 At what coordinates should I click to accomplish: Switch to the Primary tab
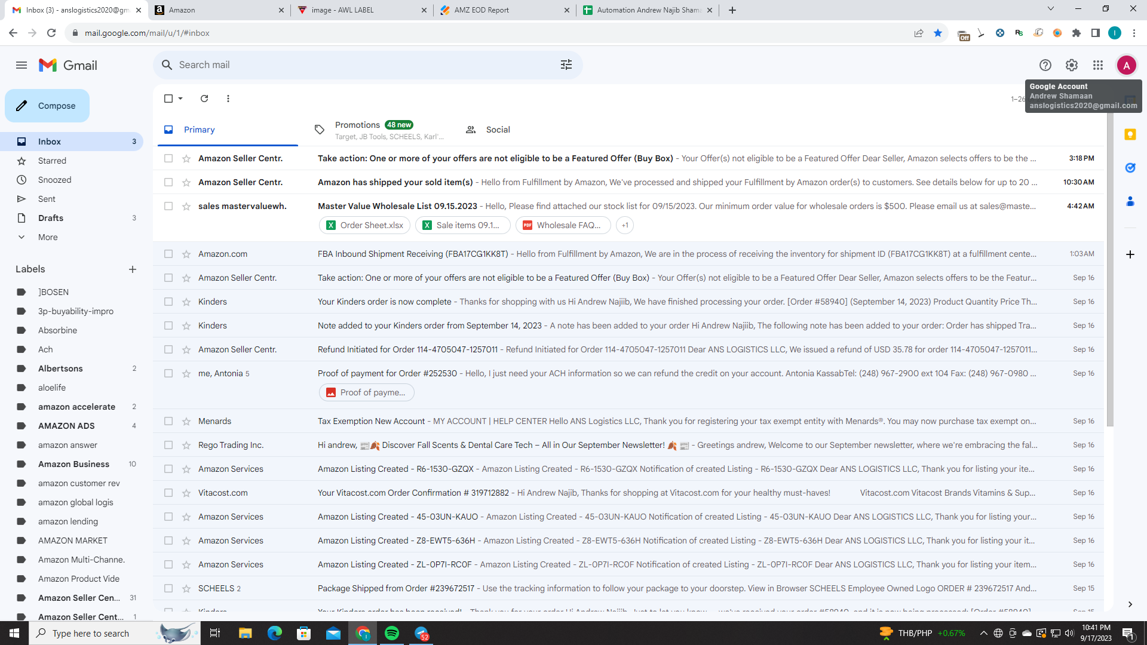228,130
